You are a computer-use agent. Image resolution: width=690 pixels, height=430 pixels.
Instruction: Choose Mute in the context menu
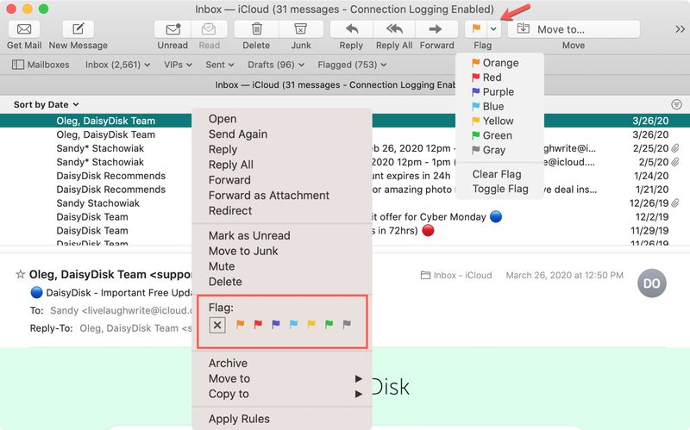pos(282,266)
